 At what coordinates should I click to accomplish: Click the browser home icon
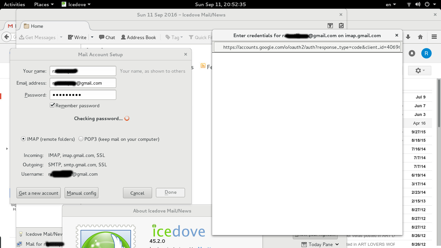click(420, 37)
